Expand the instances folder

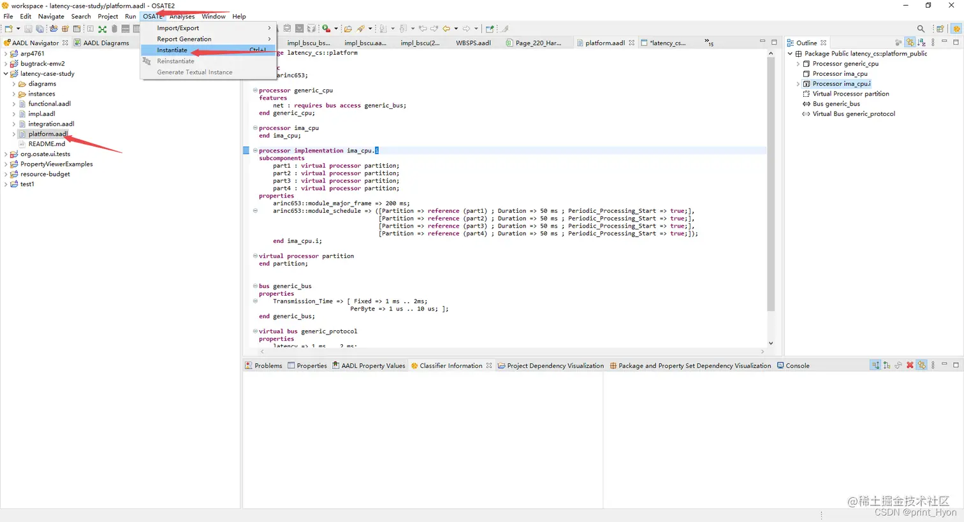click(14, 94)
